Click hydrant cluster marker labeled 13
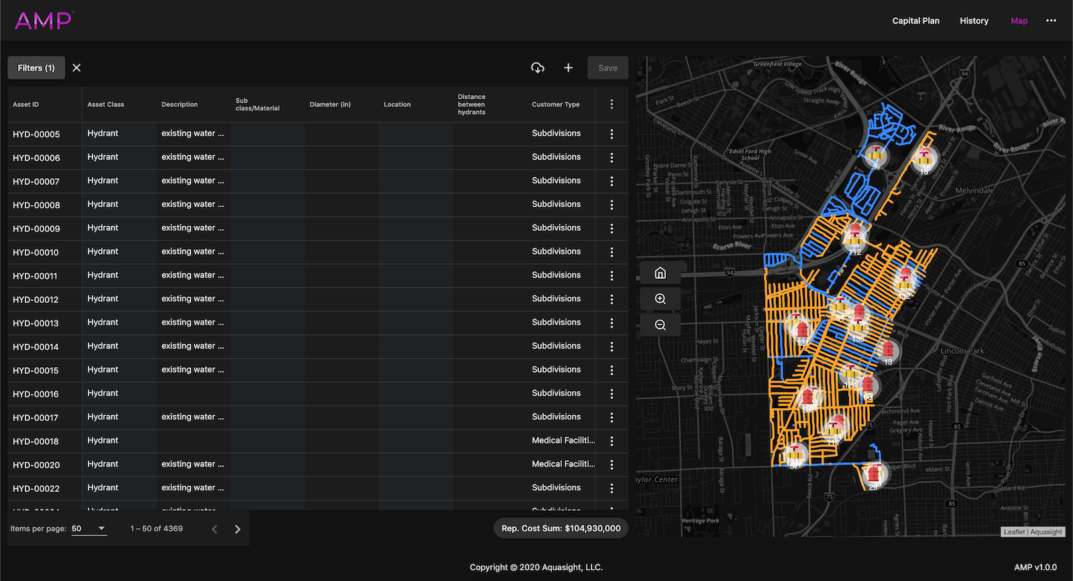This screenshot has height=581, width=1073. 888,350
